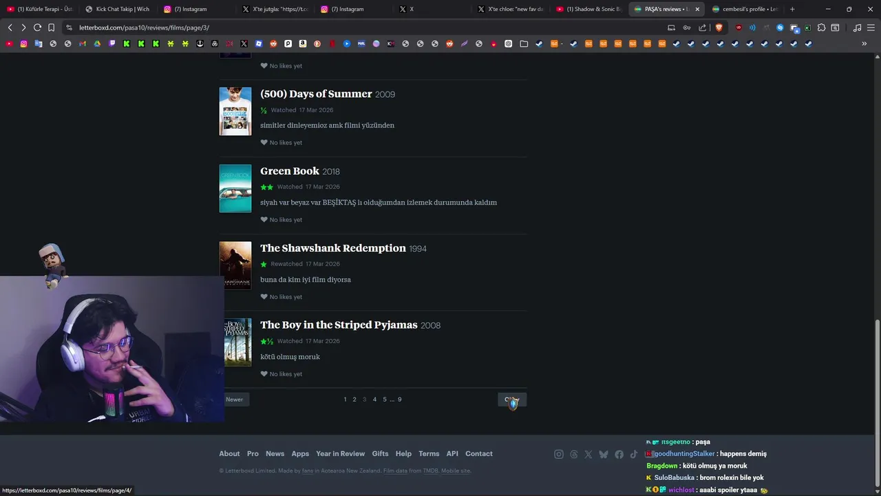Image resolution: width=881 pixels, height=496 pixels.
Task: Go to reviews page 2
Action: point(354,400)
